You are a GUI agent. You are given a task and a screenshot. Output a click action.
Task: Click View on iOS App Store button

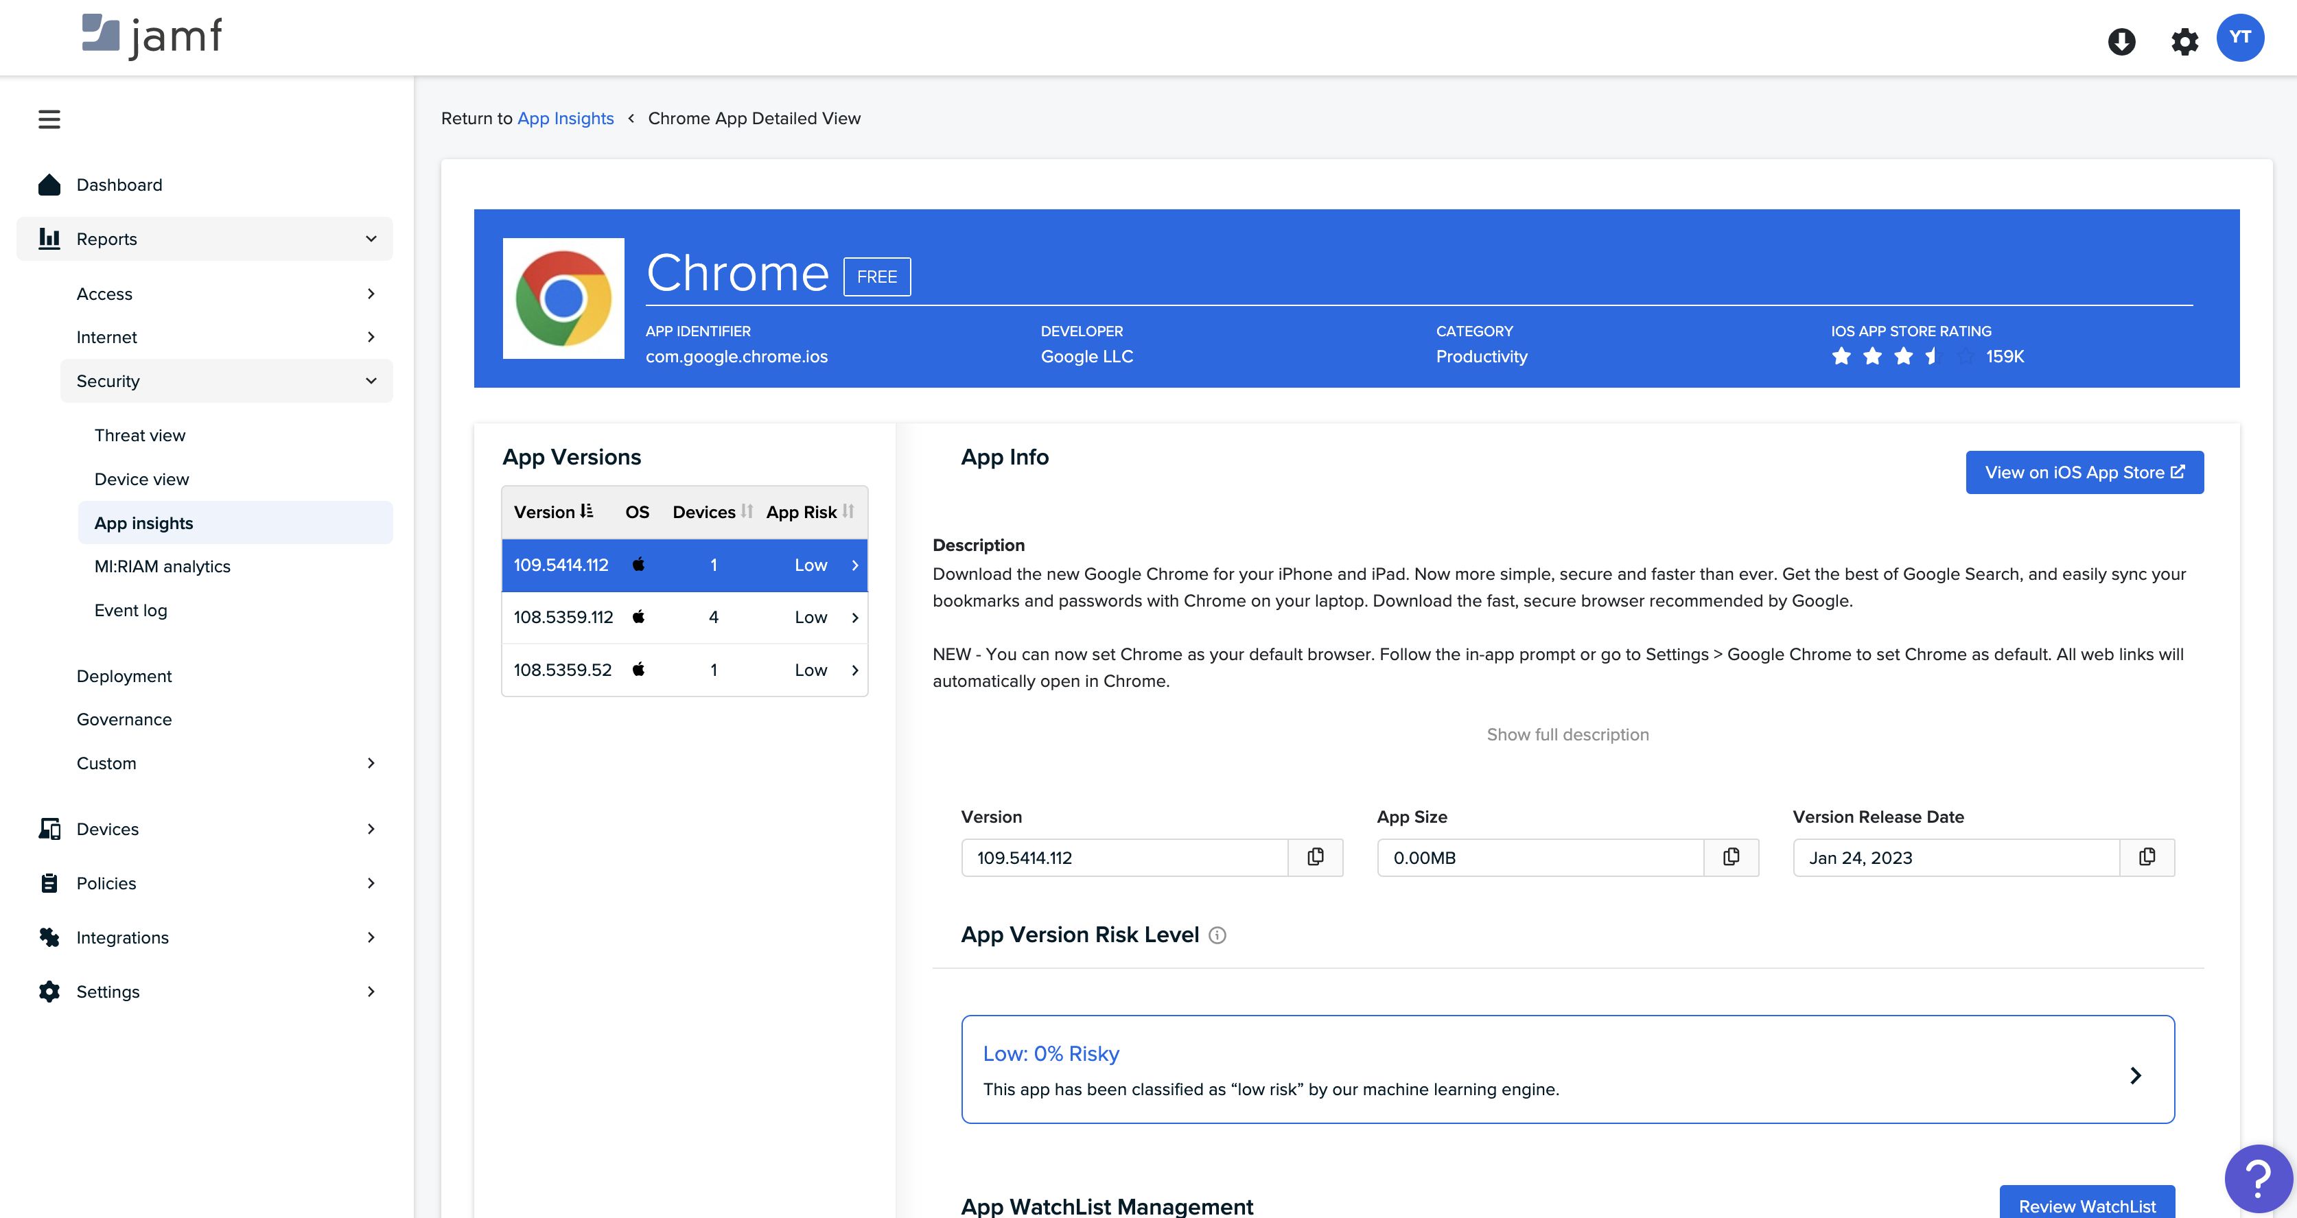(x=2084, y=471)
